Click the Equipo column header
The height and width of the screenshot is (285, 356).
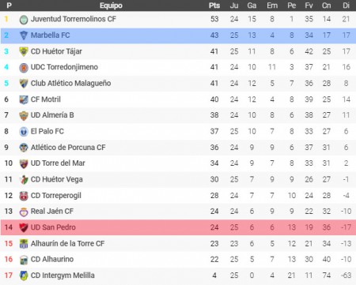tap(111, 6)
